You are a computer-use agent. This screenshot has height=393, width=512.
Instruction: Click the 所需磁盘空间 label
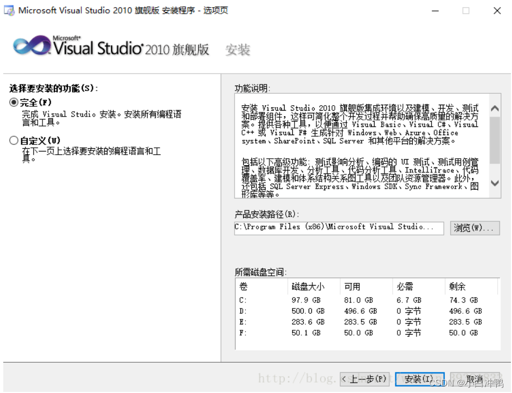tap(261, 272)
